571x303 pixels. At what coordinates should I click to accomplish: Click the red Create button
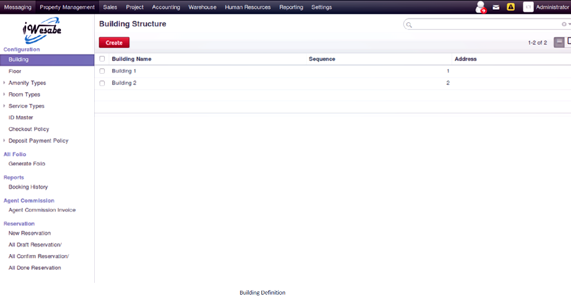(x=114, y=42)
